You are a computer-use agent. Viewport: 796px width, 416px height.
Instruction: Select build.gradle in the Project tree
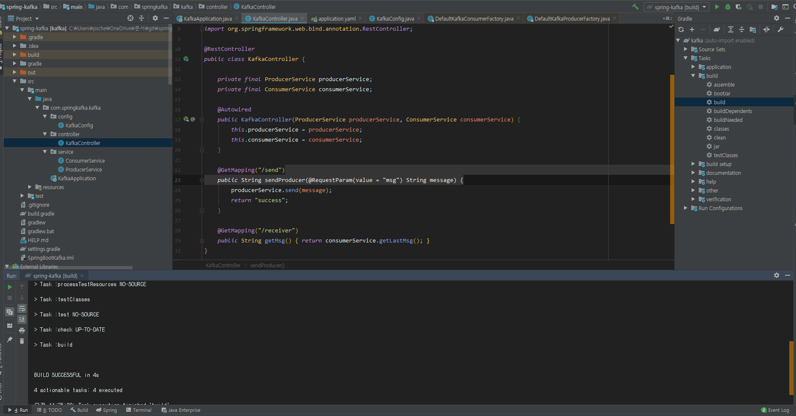(41, 213)
